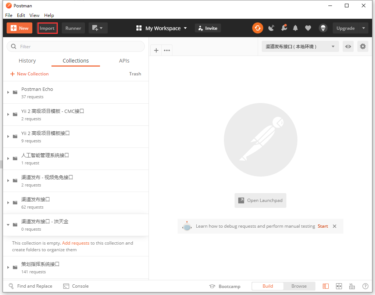
Task: Open the Collection Runner
Action: click(73, 28)
